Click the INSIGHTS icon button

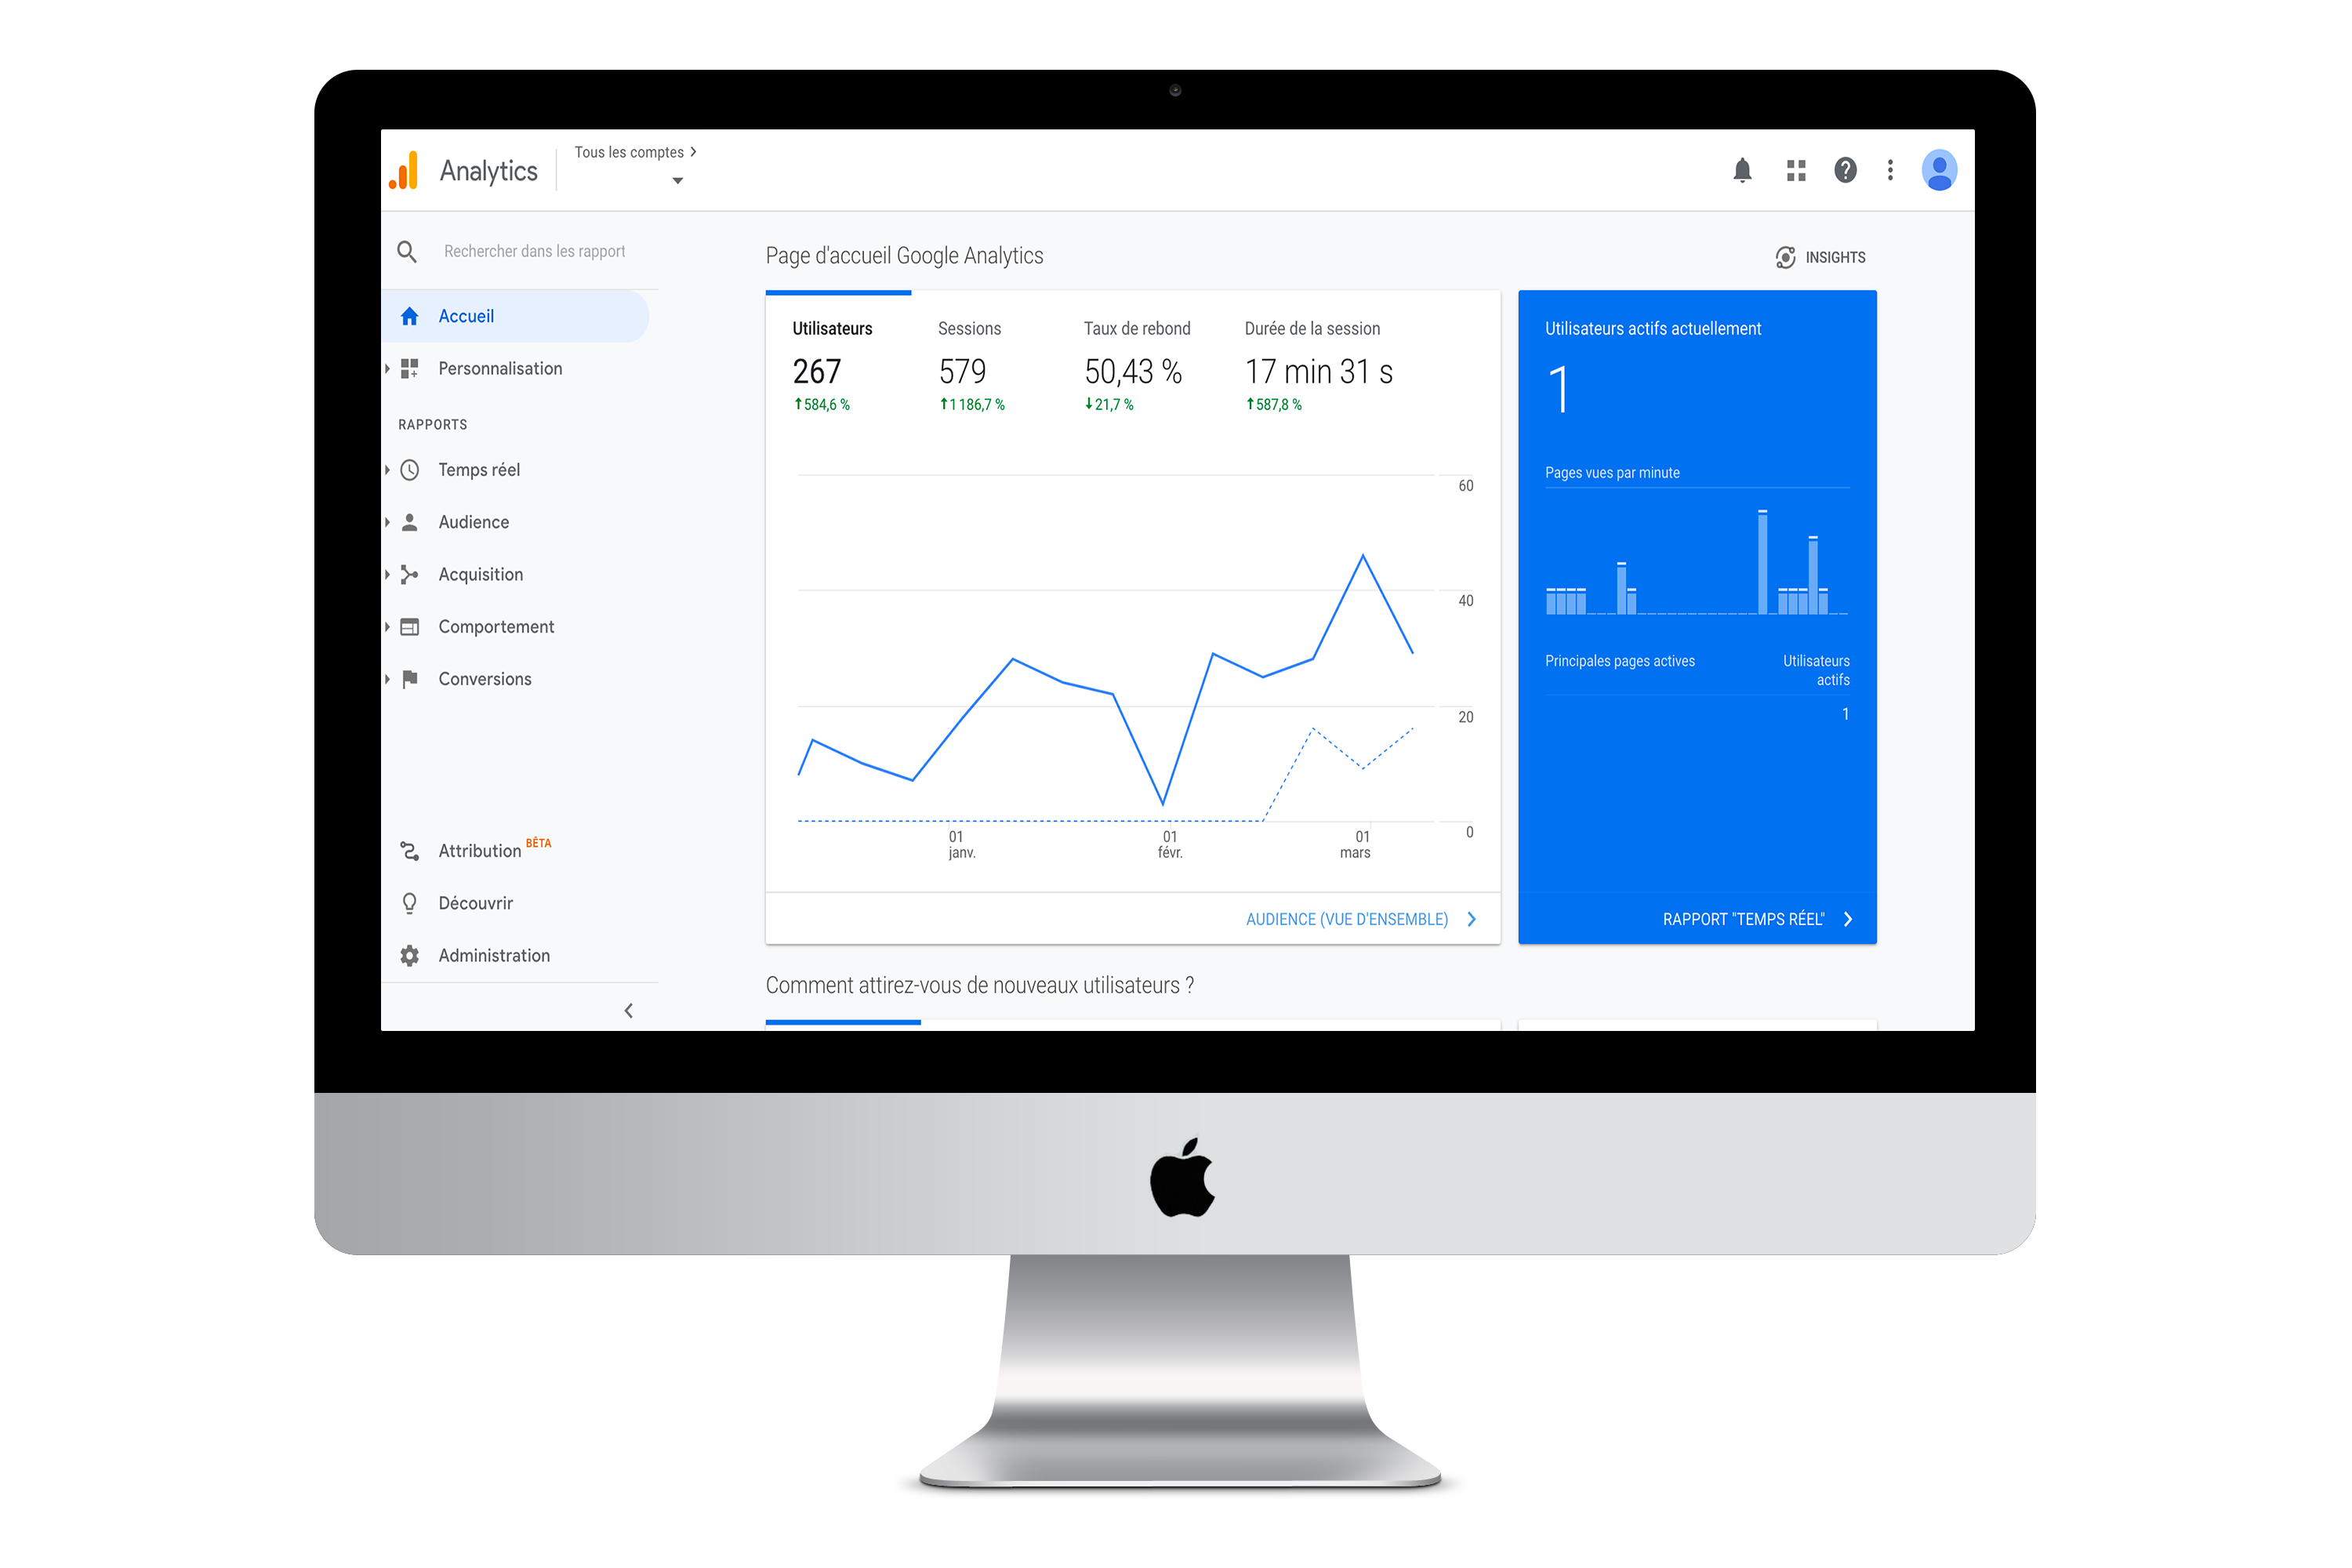(1781, 256)
